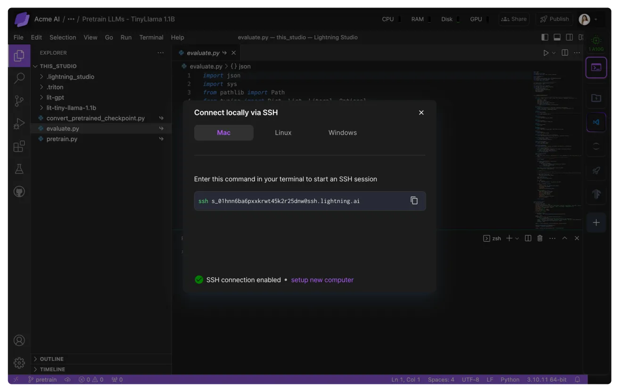Image resolution: width=619 pixels, height=392 pixels.
Task: Open the Selection menu
Action: 63,37
